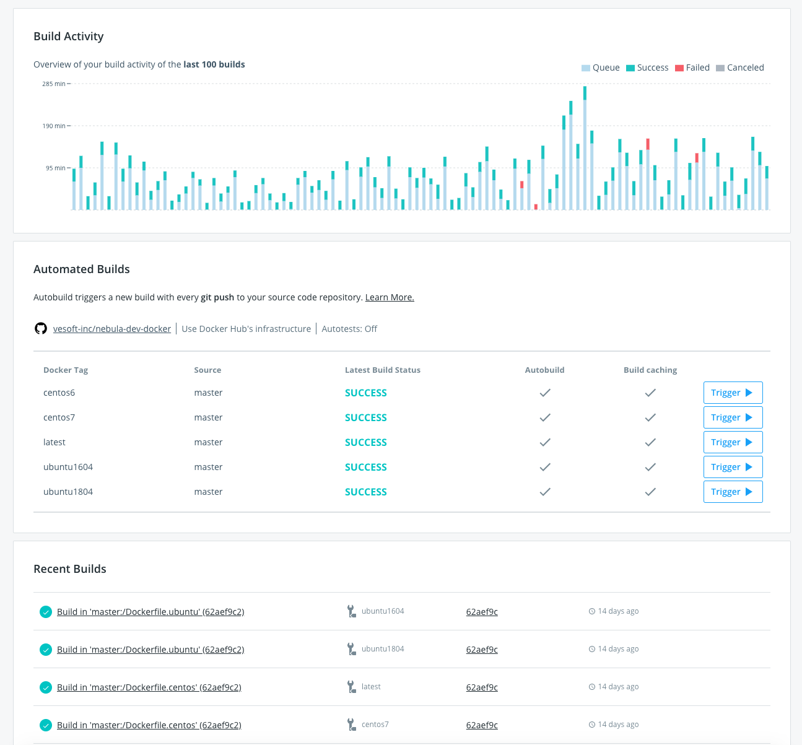Click success status icon for centos7 build

[x=46, y=725]
